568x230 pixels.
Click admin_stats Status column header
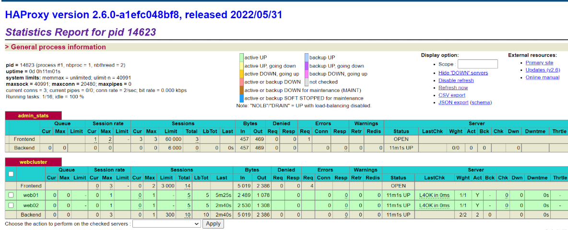[x=401, y=131]
